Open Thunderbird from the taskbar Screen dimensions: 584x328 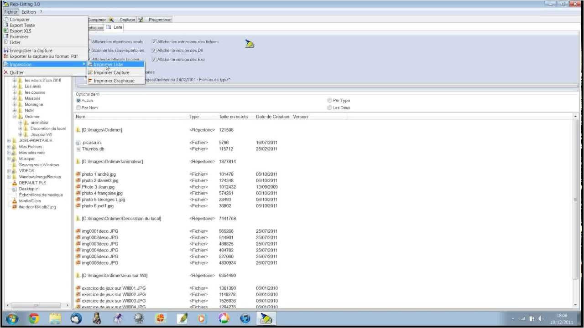click(x=77, y=319)
